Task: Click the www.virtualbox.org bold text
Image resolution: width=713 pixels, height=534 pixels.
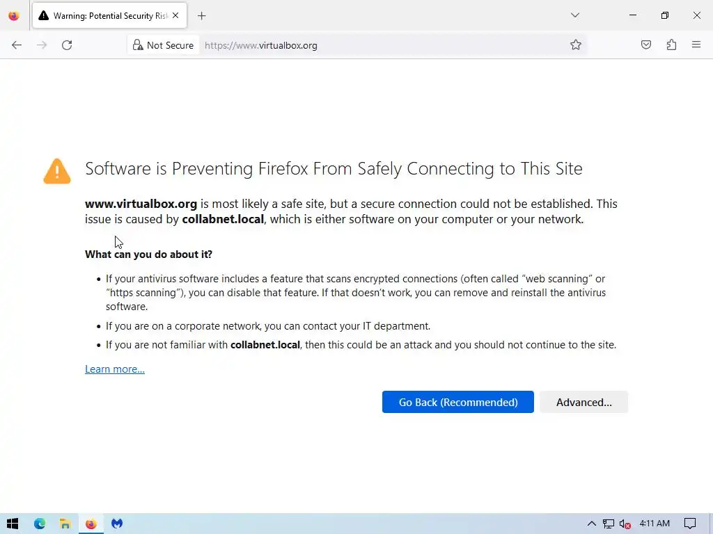Action: 141,204
